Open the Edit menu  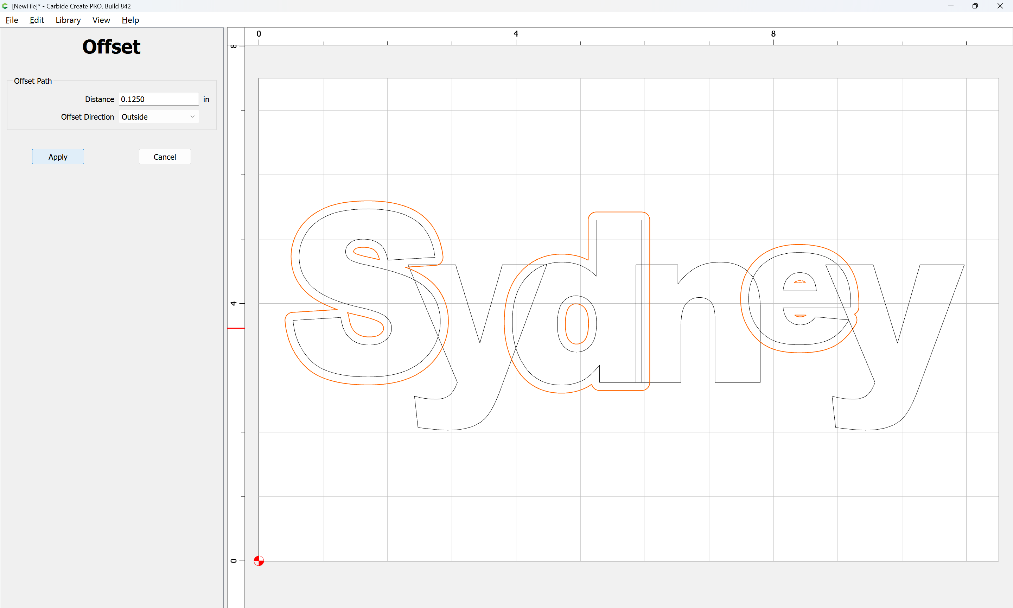[x=37, y=20]
